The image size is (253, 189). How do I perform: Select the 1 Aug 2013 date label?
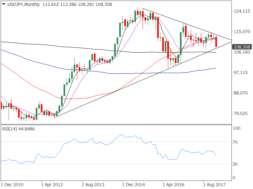click(x=93, y=185)
